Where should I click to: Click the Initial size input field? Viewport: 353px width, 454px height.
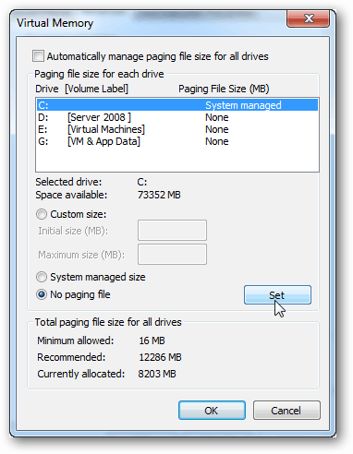pos(172,230)
